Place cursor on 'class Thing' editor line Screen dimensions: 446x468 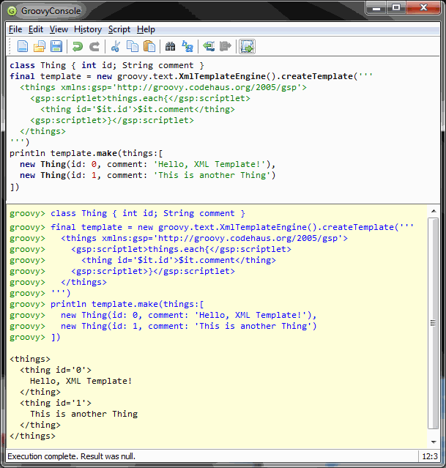(x=107, y=65)
